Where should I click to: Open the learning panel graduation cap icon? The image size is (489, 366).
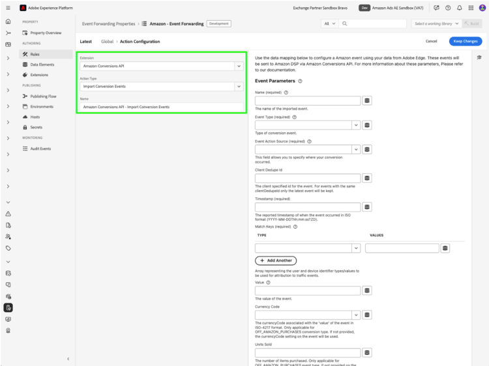[x=479, y=57]
